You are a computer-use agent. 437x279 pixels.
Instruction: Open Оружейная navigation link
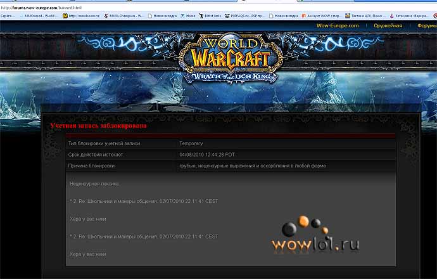[388, 25]
